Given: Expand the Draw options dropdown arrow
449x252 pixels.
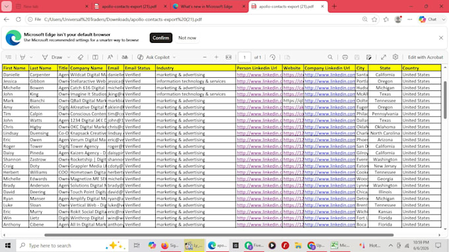Looking at the screenshot, I should click(x=69, y=57).
